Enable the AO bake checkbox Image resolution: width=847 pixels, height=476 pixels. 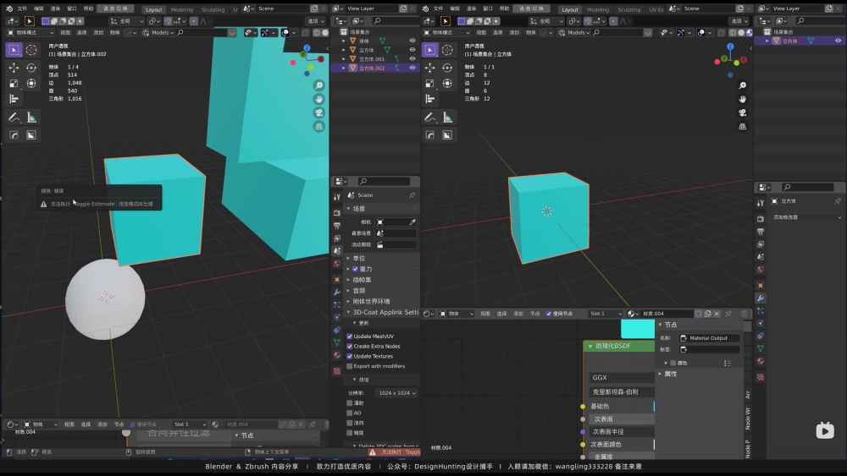tap(350, 413)
